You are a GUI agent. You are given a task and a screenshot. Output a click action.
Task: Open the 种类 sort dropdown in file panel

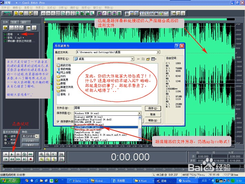tap(37, 136)
